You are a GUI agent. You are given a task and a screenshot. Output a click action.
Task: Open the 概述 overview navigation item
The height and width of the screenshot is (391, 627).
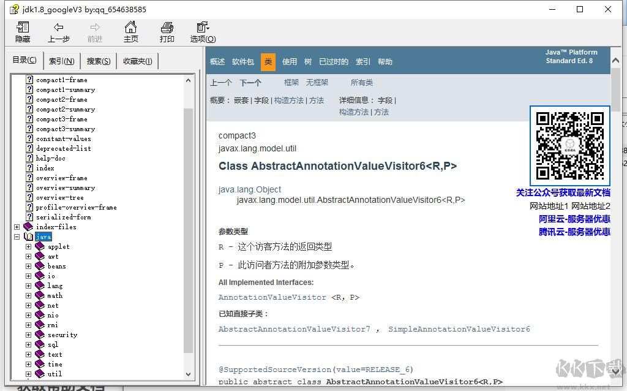(x=217, y=62)
